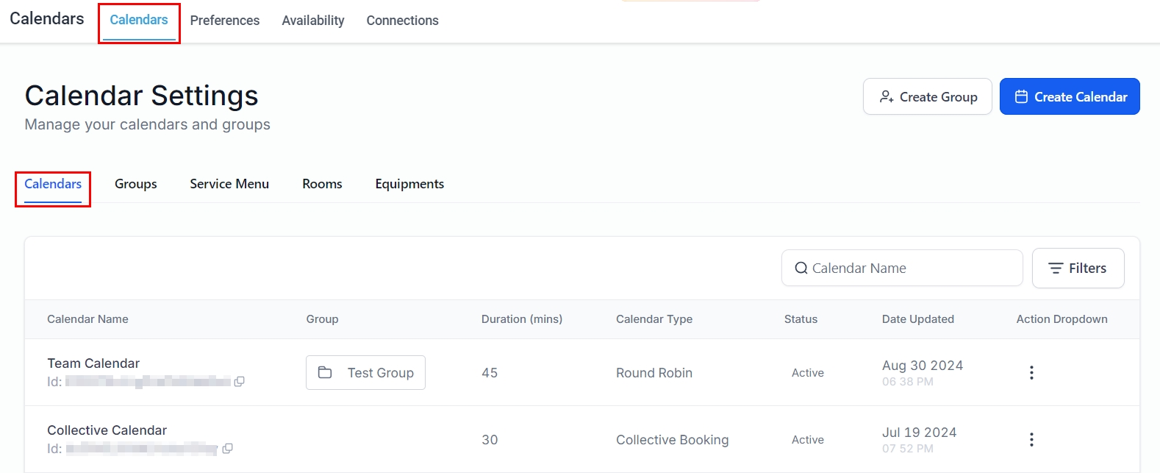Image resolution: width=1160 pixels, height=473 pixels.
Task: Select the Groups sub-tab
Action: (x=135, y=184)
